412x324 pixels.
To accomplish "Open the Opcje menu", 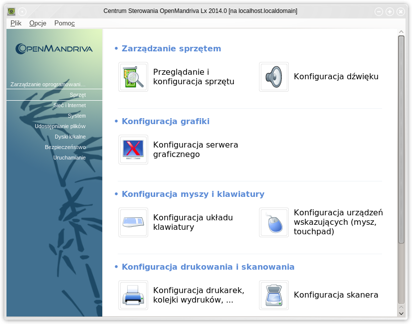I will 38,23.
